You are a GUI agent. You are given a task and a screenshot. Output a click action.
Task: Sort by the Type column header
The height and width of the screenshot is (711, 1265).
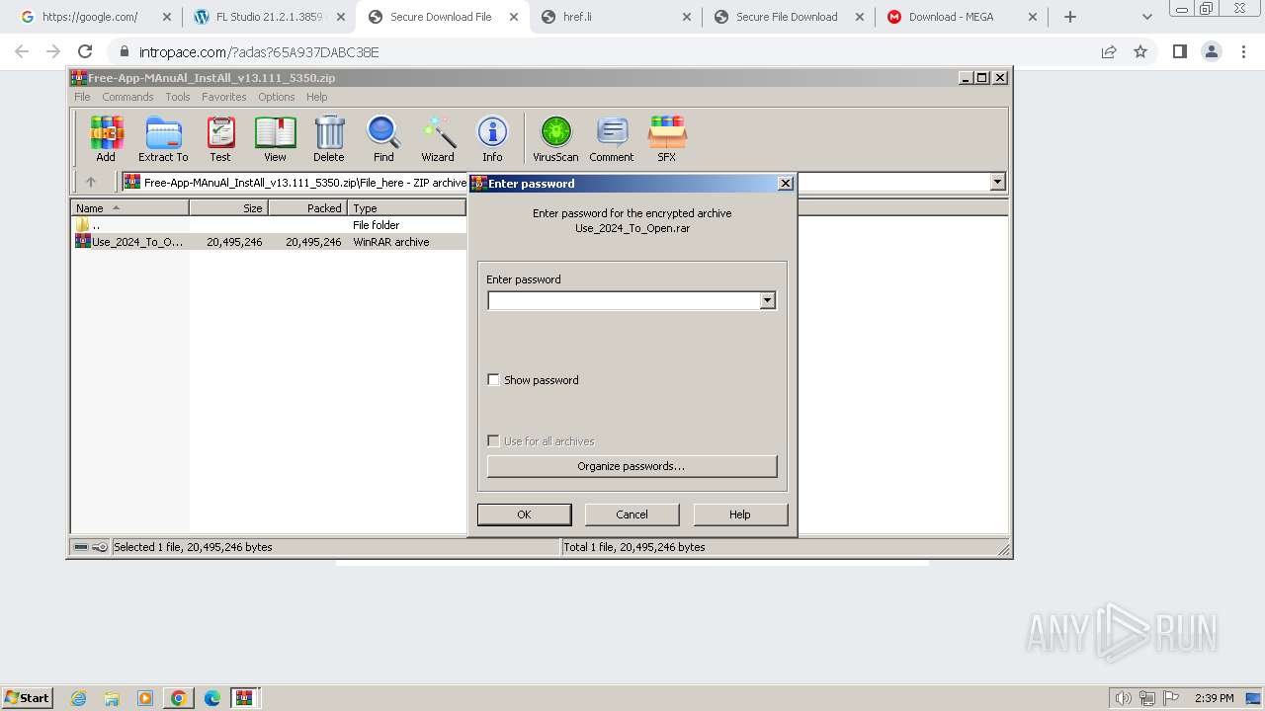click(406, 208)
